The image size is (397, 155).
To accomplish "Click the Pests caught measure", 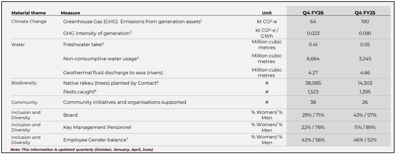I will pos(79,92).
